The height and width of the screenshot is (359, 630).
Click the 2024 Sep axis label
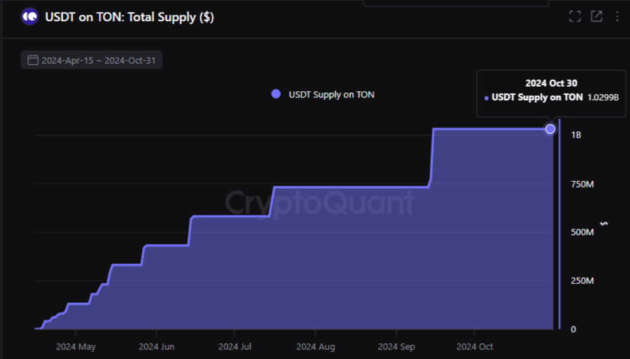click(x=396, y=346)
